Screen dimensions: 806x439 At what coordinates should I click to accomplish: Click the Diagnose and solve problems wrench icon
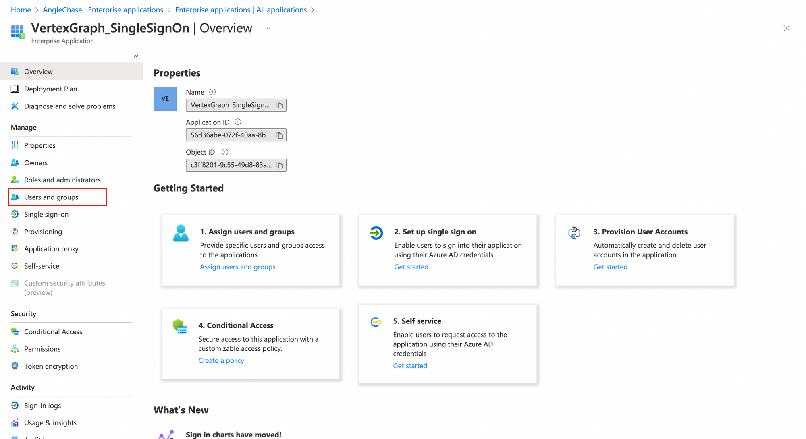[15, 106]
